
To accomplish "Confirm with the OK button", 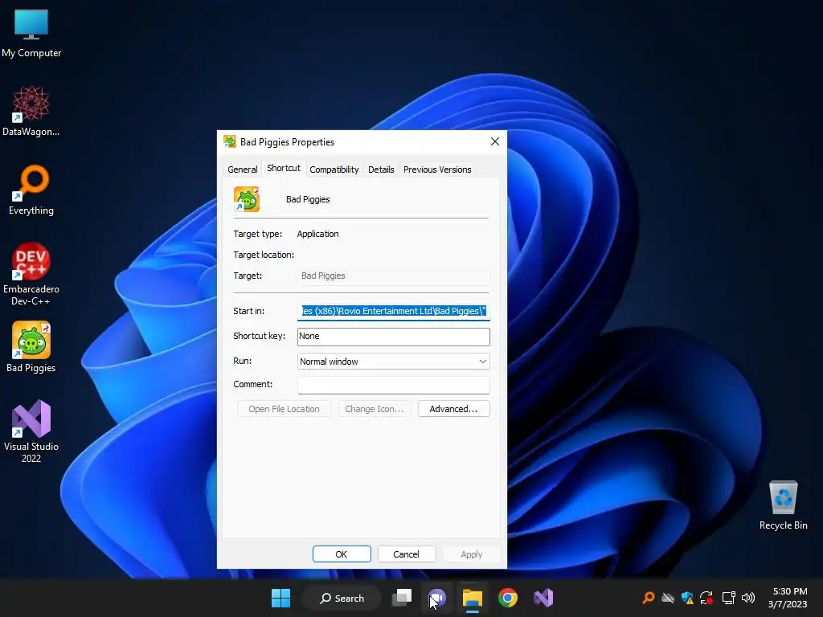I will (x=342, y=554).
